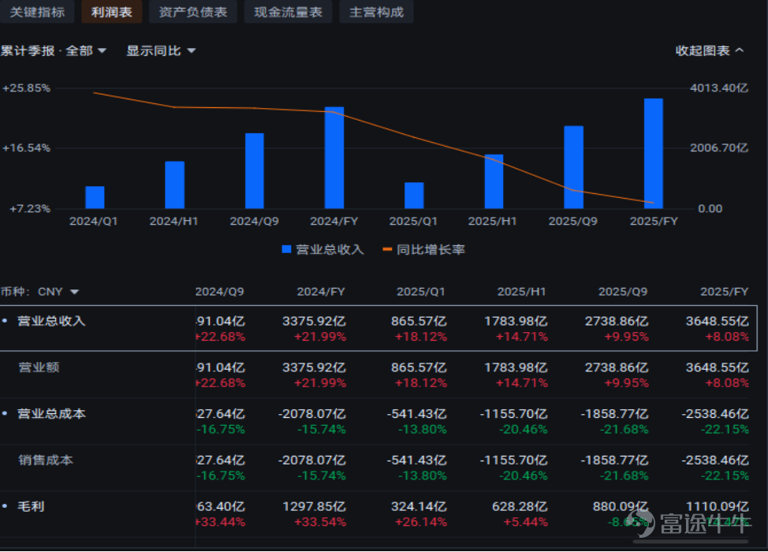Viewport: 768px width, 552px height.
Task: Select the 2025/Q1 bar in chart
Action: click(x=414, y=196)
